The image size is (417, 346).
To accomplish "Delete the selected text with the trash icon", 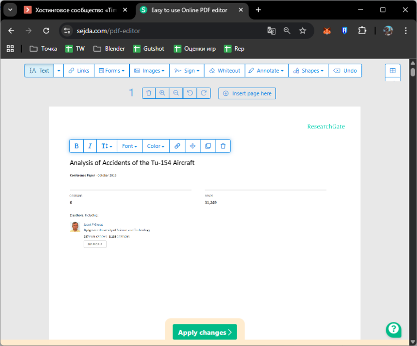I will tap(223, 146).
